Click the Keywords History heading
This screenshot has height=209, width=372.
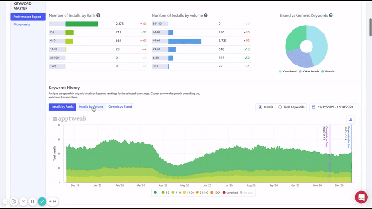tap(64, 88)
